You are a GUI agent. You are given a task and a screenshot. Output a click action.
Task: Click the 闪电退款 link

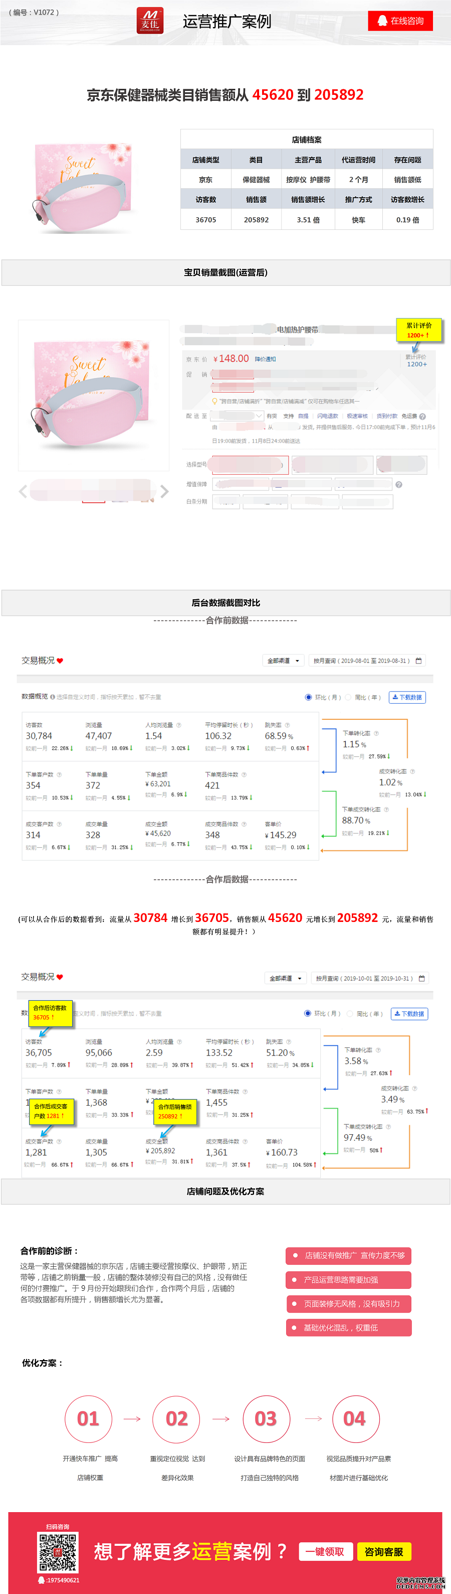328,417
